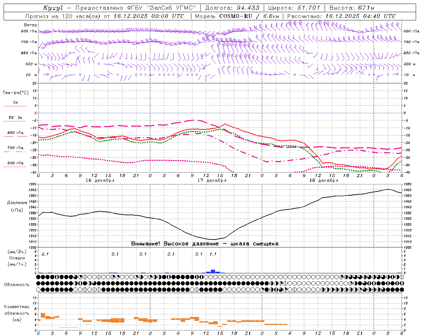Click the 'Td 2м' dew point legend entry

[x=15, y=117]
